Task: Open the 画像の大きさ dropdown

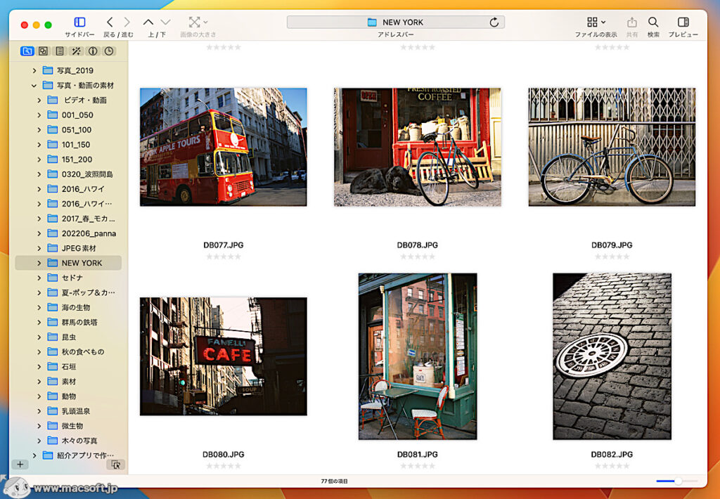Action: 196,22
